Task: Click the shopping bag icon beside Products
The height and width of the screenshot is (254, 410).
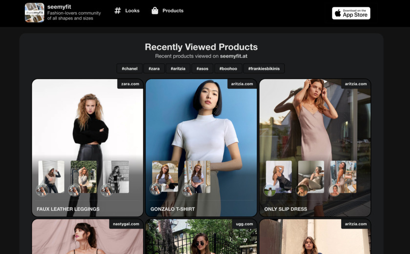Action: 155,11
